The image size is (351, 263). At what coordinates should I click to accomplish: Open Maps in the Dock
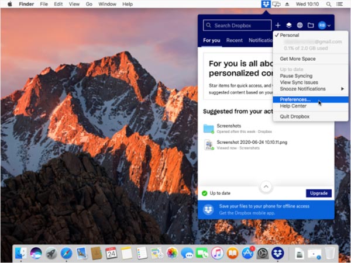(x=157, y=253)
